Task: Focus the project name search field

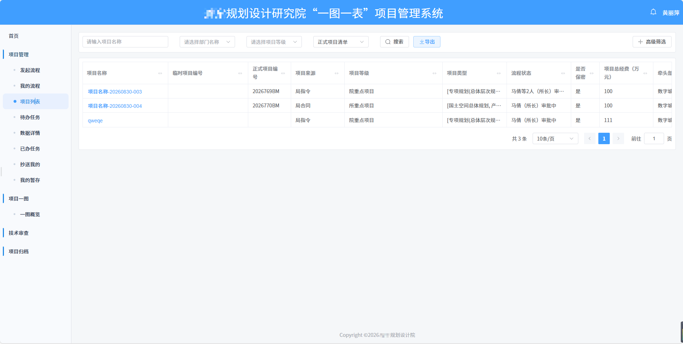Action: (x=125, y=42)
